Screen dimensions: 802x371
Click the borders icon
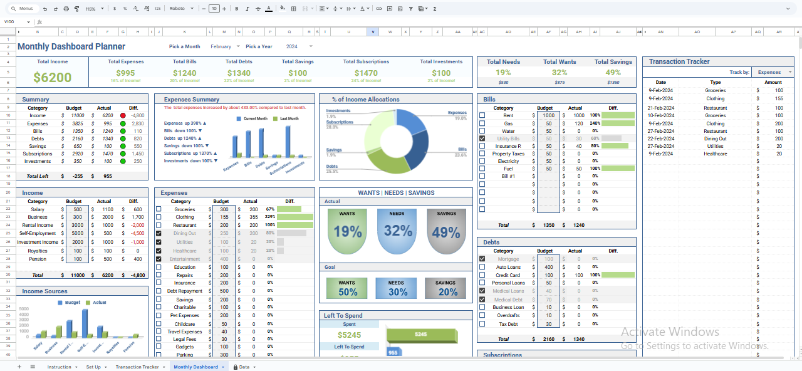293,8
